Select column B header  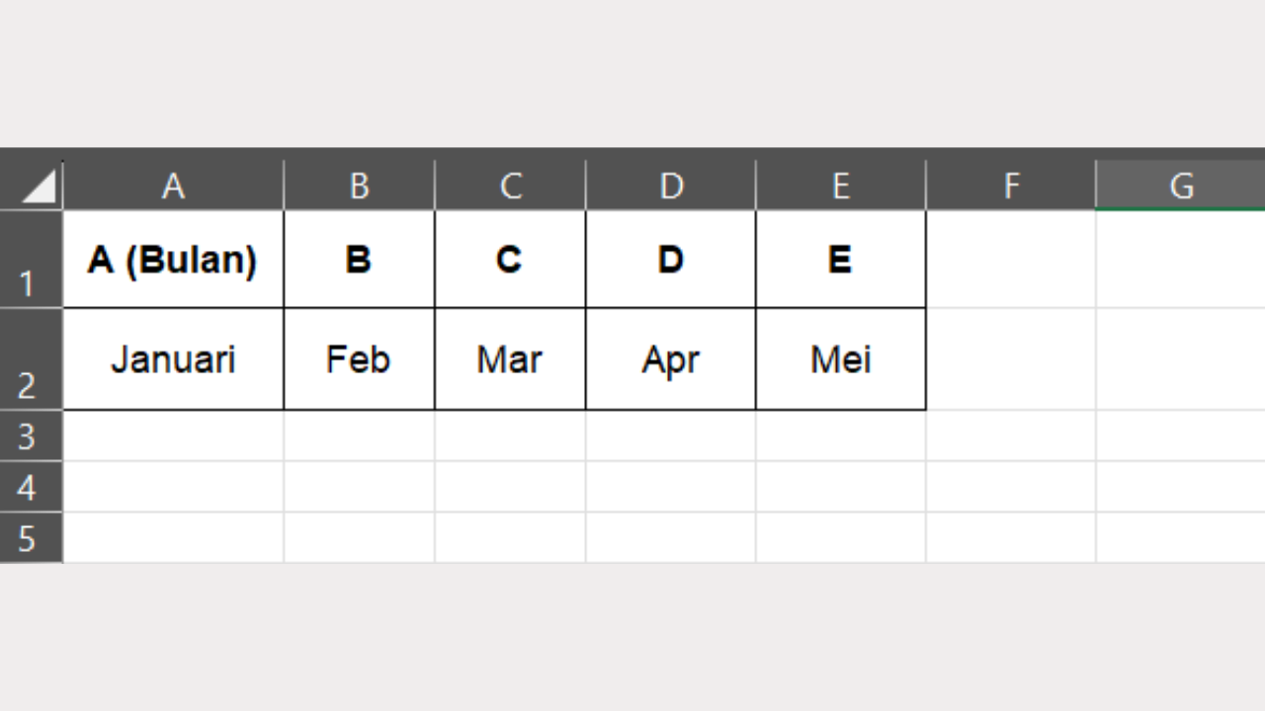click(359, 186)
